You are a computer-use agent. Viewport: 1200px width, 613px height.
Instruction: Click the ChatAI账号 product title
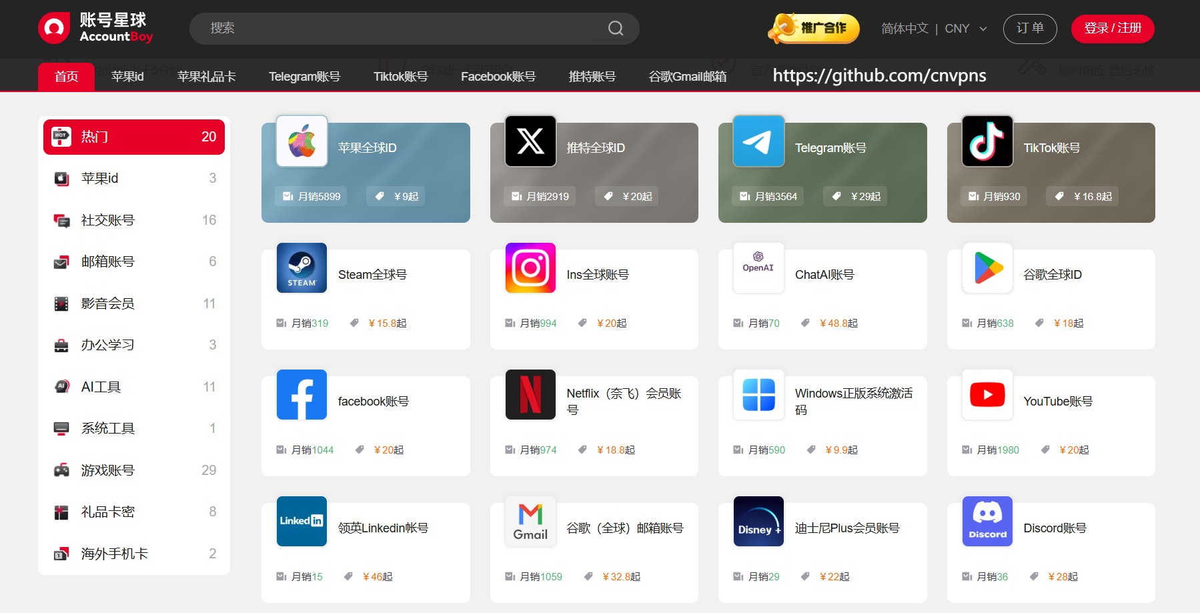[x=824, y=275]
